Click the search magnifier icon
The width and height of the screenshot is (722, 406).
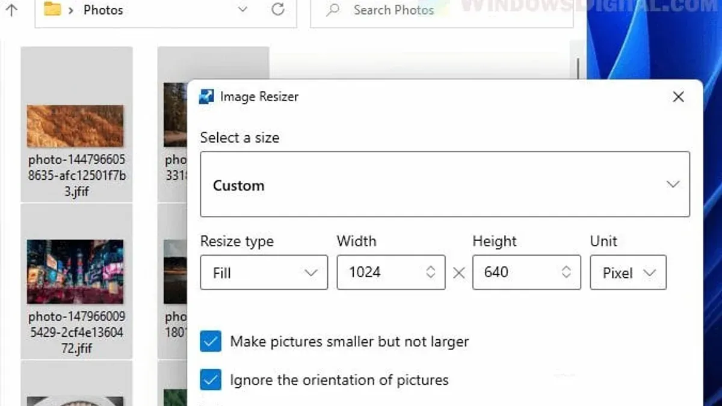(333, 10)
